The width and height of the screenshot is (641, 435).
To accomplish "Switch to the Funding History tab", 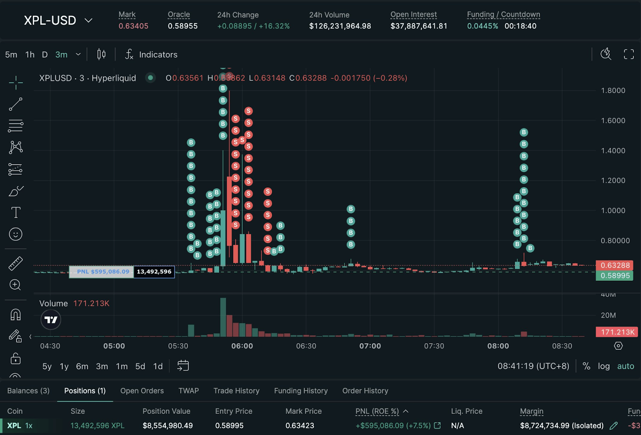I will pos(301,391).
